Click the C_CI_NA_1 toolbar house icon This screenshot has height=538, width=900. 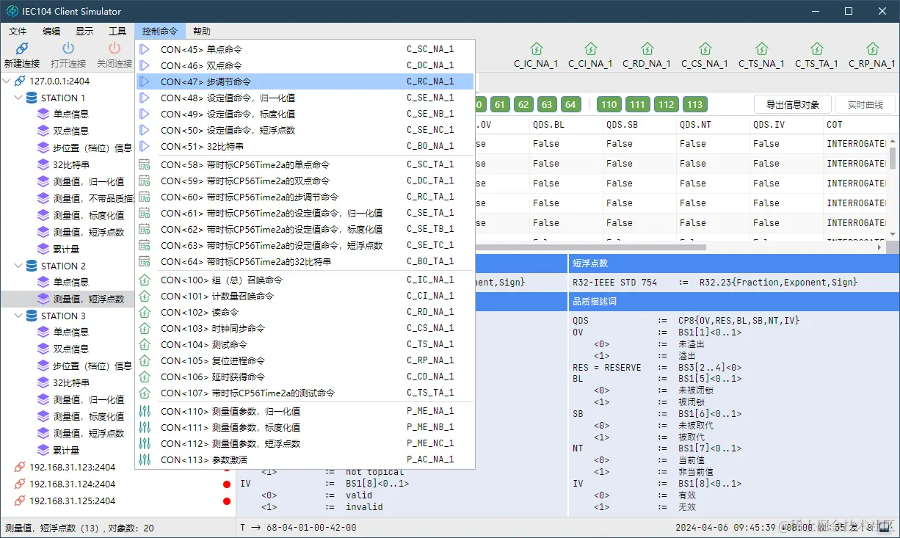(590, 48)
